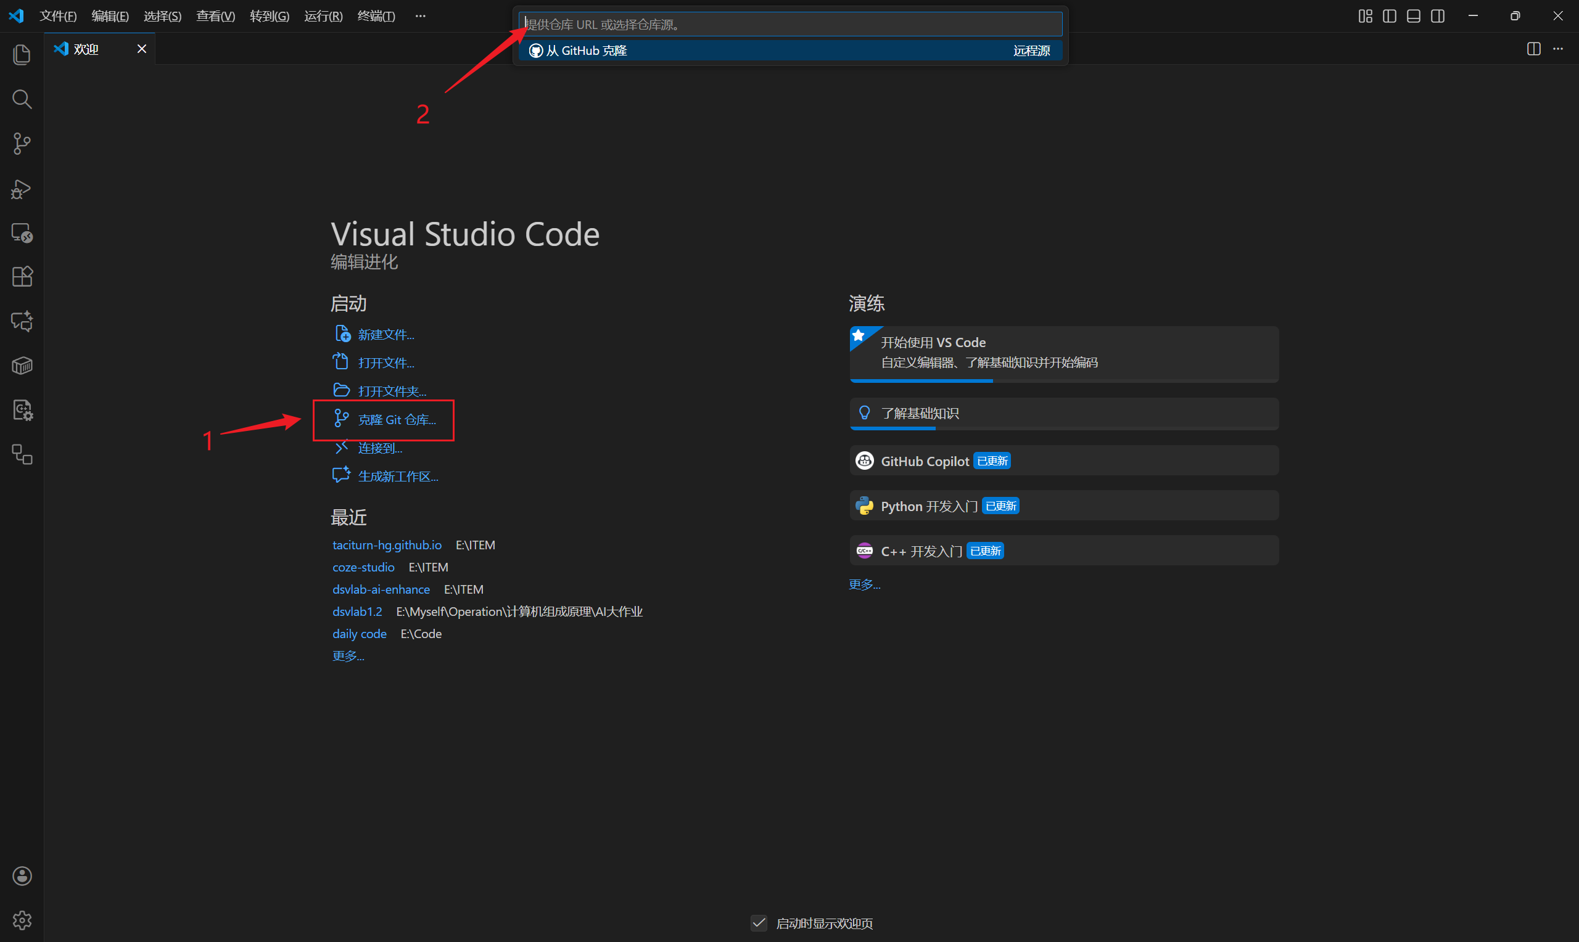The width and height of the screenshot is (1579, 942).
Task: Toggle the bottom panel layout button
Action: pos(1413,16)
